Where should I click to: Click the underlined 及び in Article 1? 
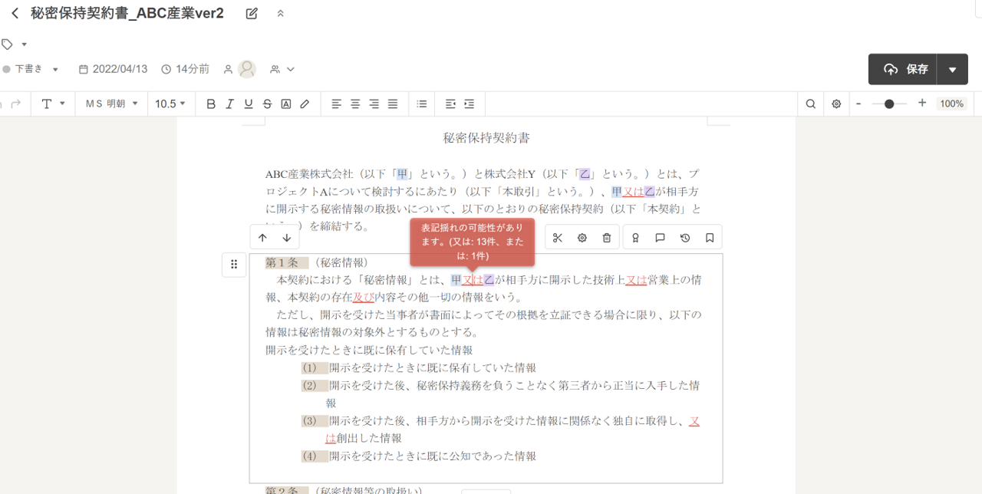pyautogui.click(x=363, y=297)
